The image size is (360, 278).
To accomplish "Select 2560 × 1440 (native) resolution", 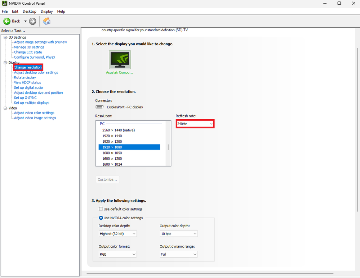I will (129, 130).
